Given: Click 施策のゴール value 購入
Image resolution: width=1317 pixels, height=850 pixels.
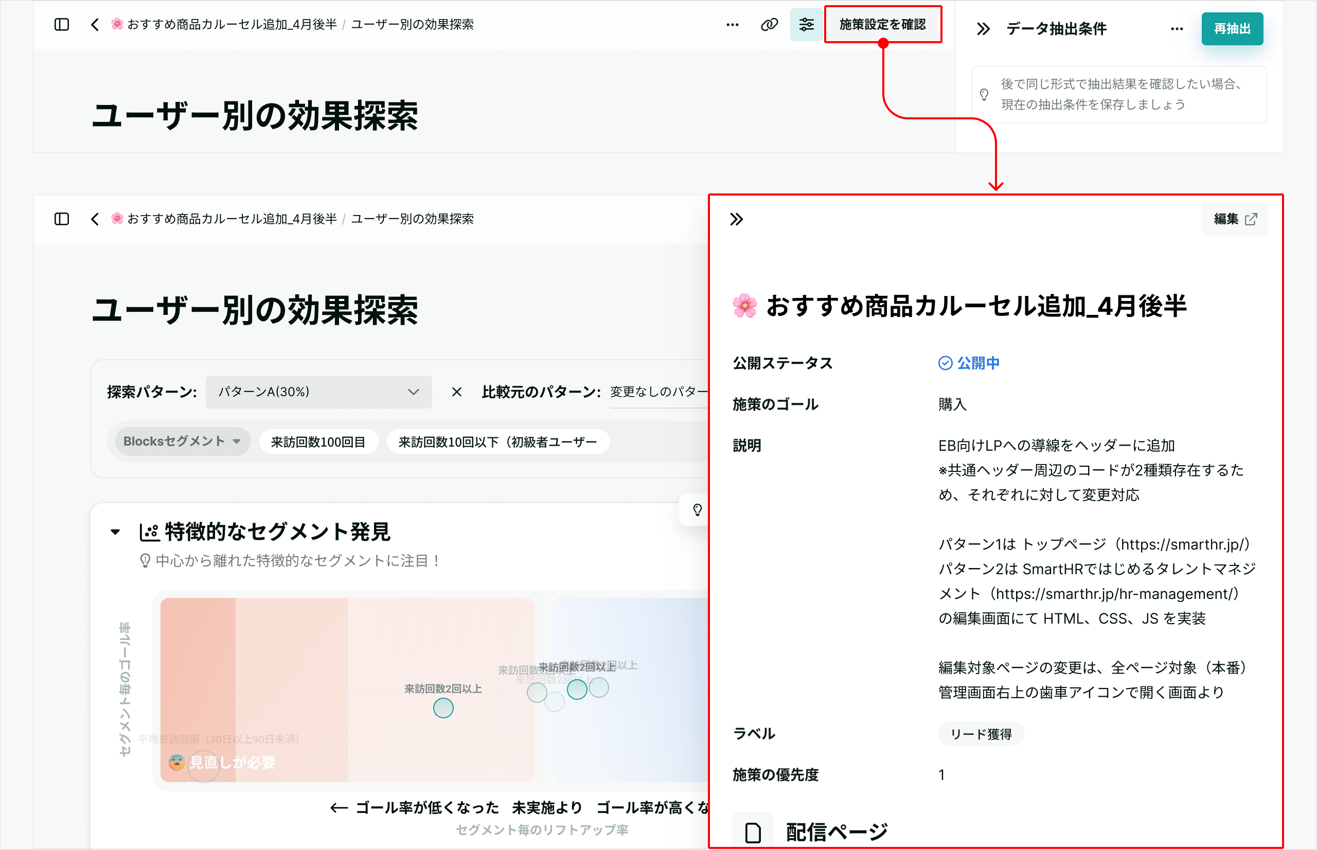Looking at the screenshot, I should point(952,404).
